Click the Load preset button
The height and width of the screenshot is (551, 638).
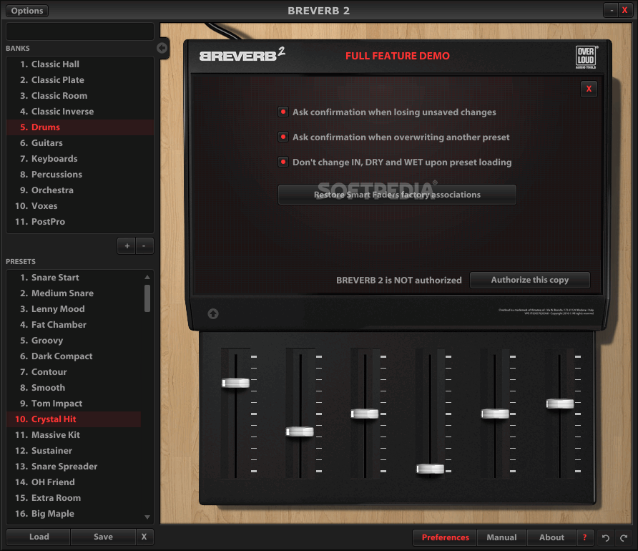39,537
